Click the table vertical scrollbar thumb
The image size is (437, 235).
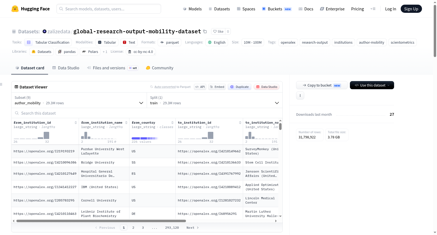(x=280, y=127)
